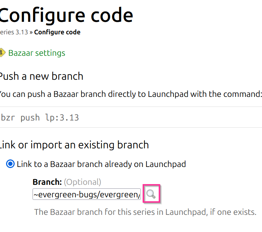Screen dimensions: 262x232
Task: Open the branch picker magnifier icon
Action: pyautogui.click(x=151, y=194)
